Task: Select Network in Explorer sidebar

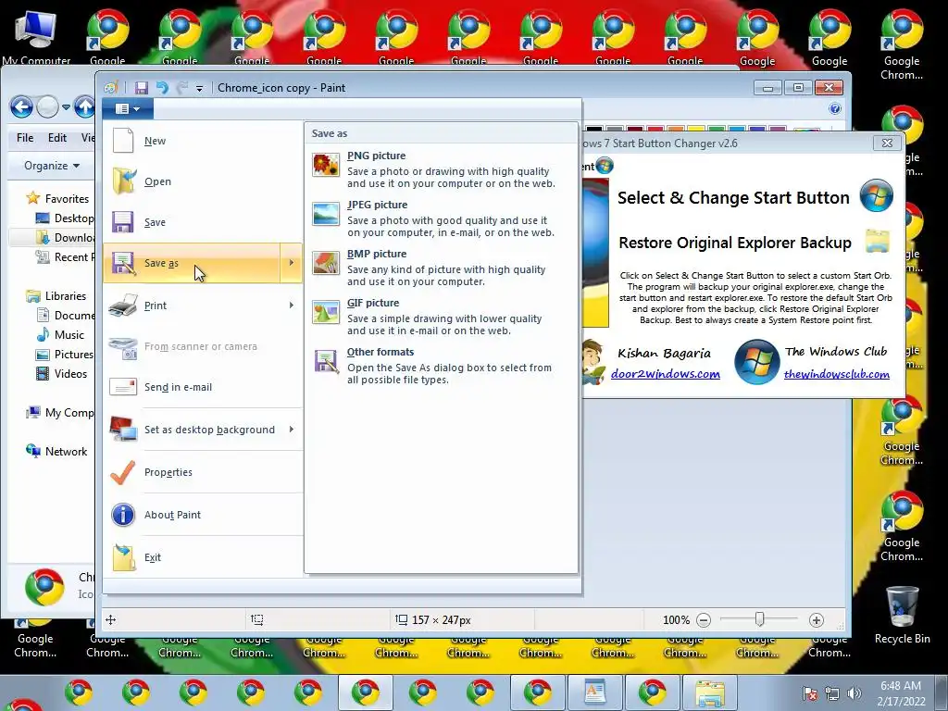Action: (x=66, y=452)
